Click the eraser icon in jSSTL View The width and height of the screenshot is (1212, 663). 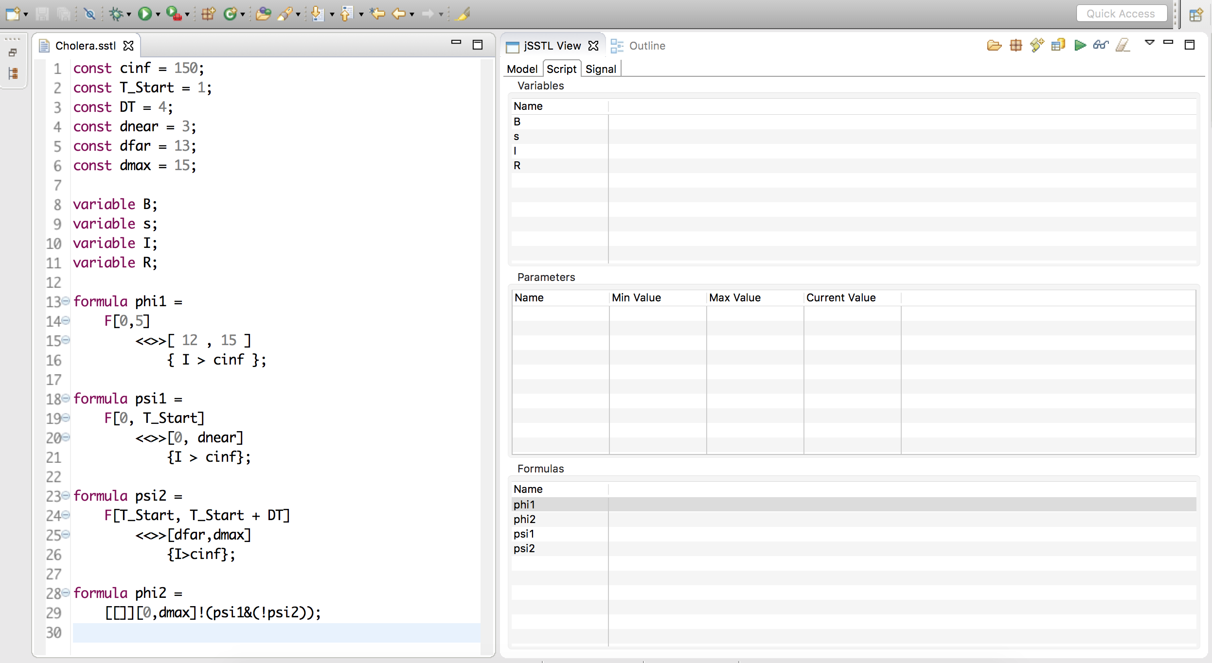click(1123, 46)
